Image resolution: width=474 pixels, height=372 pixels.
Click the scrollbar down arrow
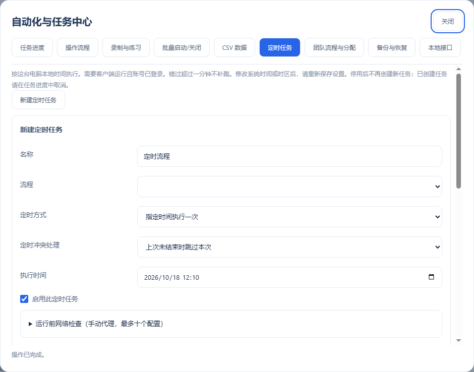point(458,341)
